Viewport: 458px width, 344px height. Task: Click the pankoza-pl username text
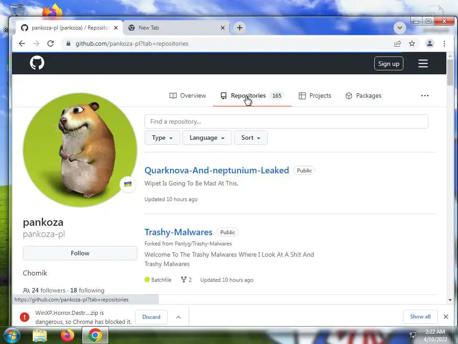point(44,234)
